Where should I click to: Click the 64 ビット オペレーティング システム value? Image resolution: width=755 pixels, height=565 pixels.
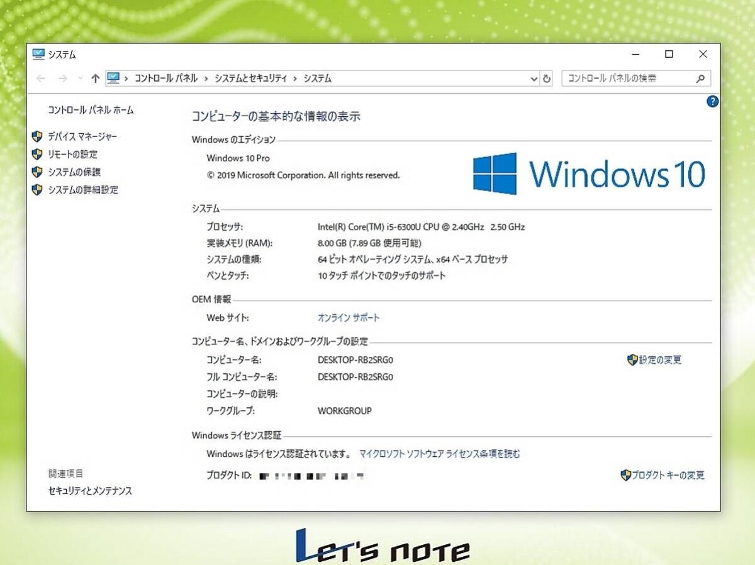tap(413, 259)
